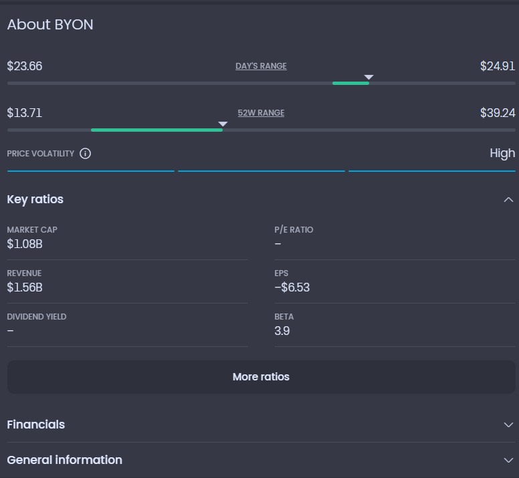This screenshot has width=519, height=478.
Task: Collapse the Key ratios section chevron
Action: point(508,199)
